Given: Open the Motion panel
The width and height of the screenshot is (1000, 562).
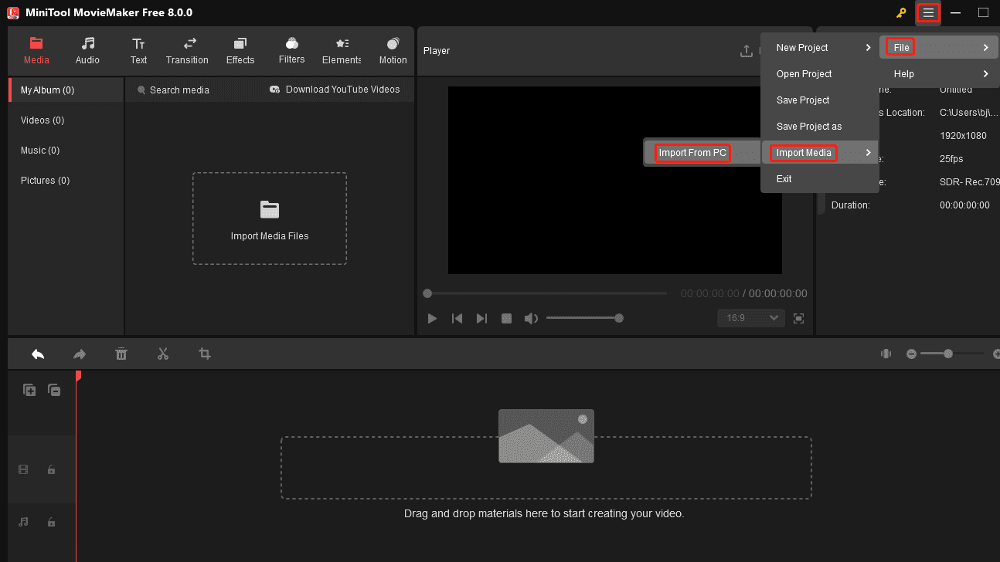Looking at the screenshot, I should click(x=393, y=50).
